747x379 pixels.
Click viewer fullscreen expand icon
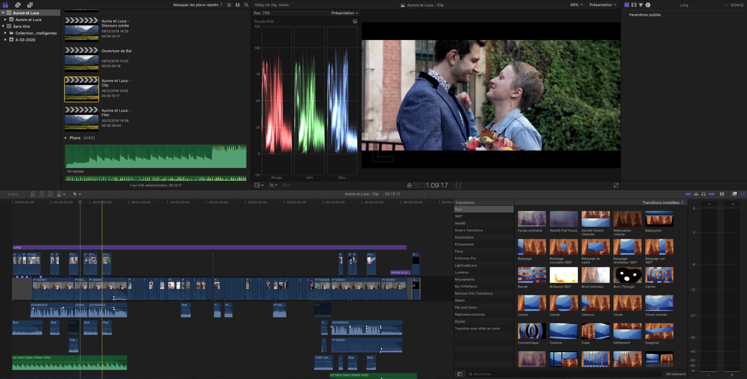(616, 185)
